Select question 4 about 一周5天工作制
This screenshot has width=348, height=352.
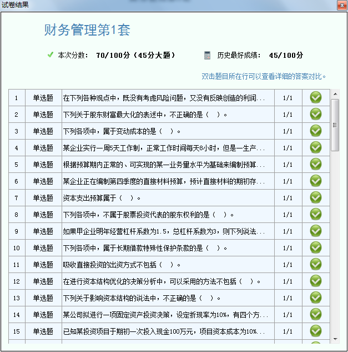(168, 148)
